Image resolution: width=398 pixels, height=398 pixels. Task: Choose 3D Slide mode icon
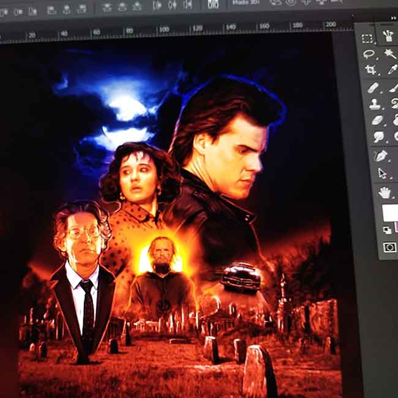(x=321, y=1)
